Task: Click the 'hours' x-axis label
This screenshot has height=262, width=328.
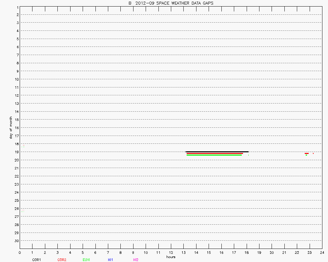Action: (x=171, y=257)
